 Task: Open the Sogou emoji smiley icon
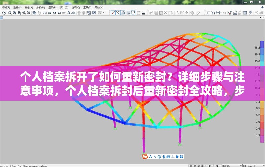tap(159, 157)
